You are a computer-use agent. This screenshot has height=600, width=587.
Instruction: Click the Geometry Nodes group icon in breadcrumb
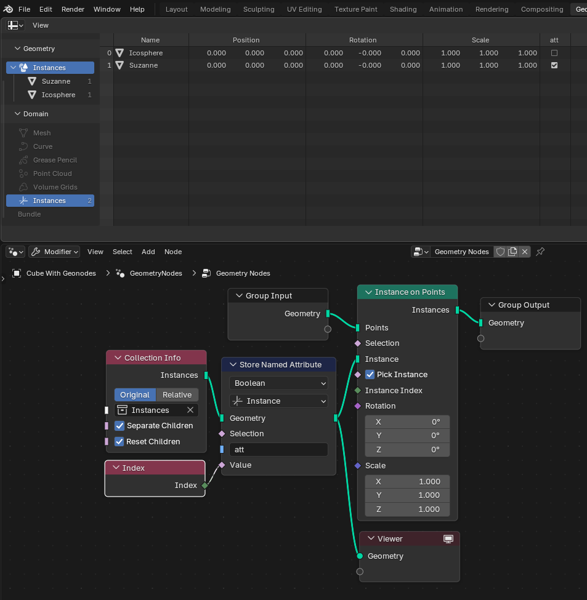[x=206, y=273]
